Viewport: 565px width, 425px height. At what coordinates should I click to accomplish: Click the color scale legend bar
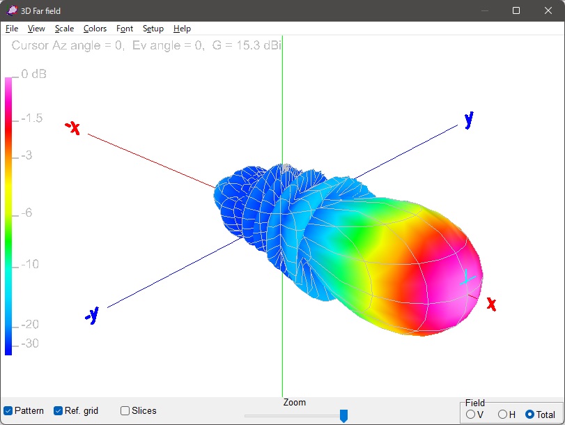coord(8,216)
